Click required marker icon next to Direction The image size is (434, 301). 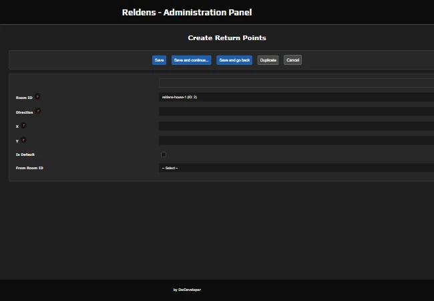[x=38, y=111]
